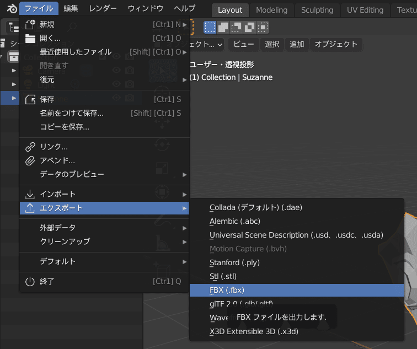
Task: Export as Collada (.dae)
Action: coord(297,207)
